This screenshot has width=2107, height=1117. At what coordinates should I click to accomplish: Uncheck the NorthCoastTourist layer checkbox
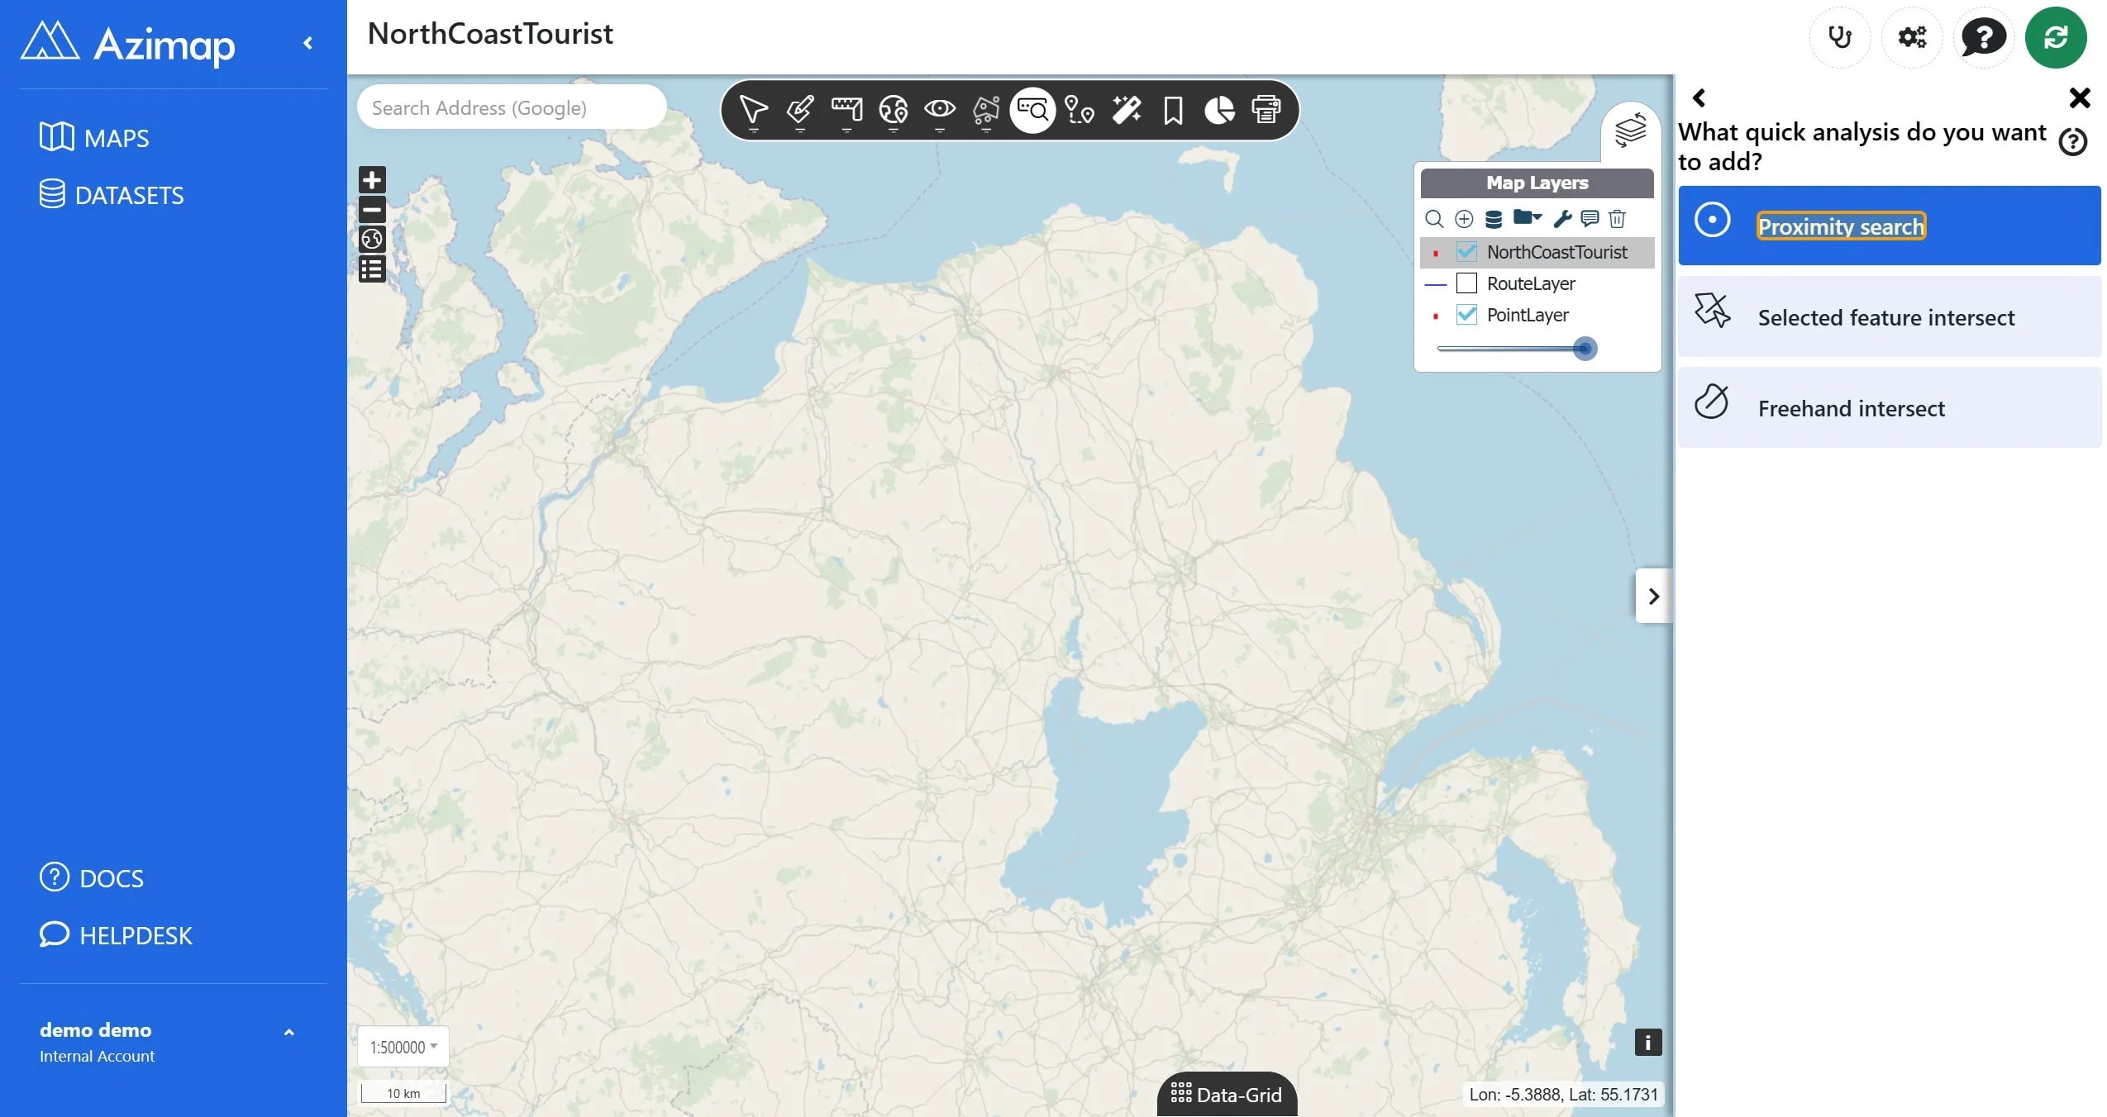[x=1466, y=252]
